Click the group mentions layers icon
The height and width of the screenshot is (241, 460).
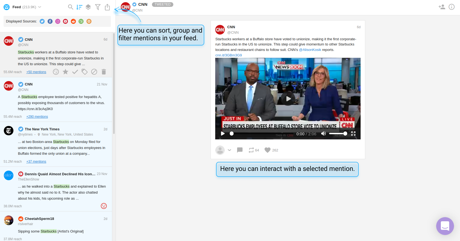[x=88, y=7]
